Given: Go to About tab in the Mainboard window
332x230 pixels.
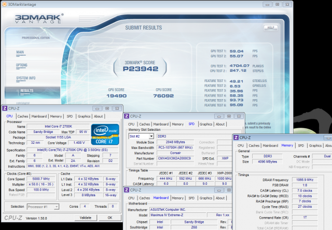Looking at the screenshot, I should pyautogui.click(x=220, y=198).
